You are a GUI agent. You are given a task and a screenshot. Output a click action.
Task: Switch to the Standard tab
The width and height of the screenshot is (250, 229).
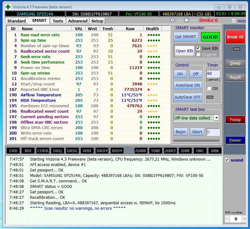(x=16, y=21)
